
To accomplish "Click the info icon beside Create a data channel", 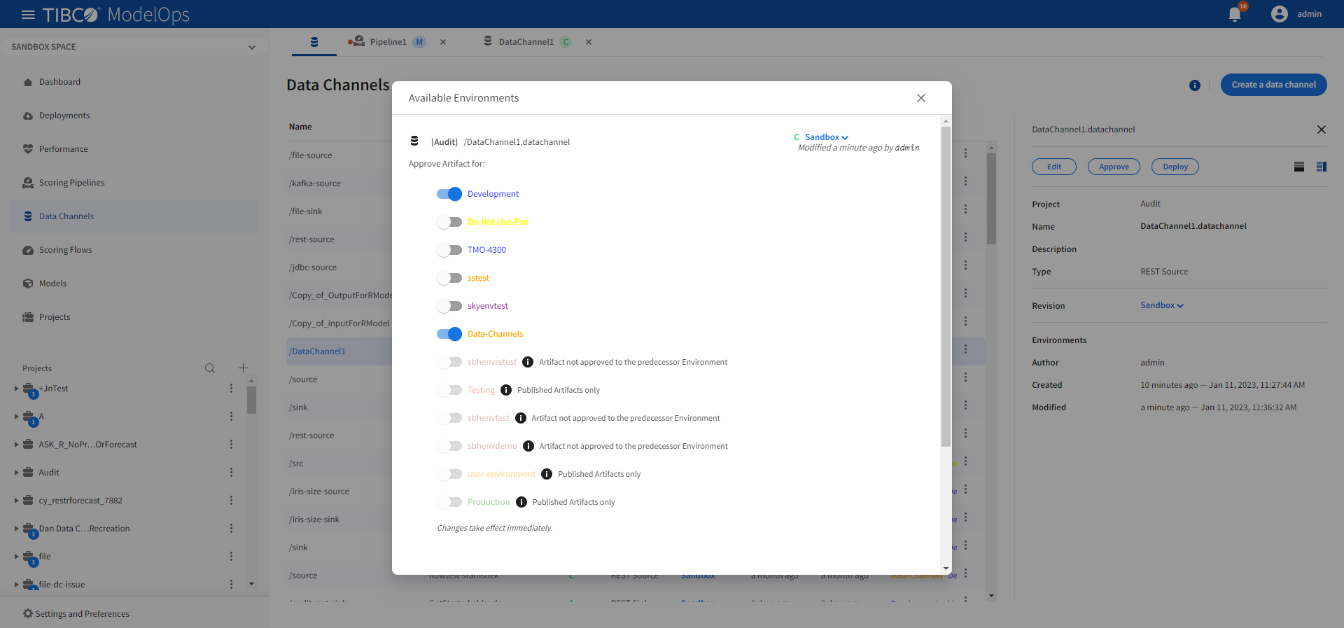I will click(x=1195, y=85).
